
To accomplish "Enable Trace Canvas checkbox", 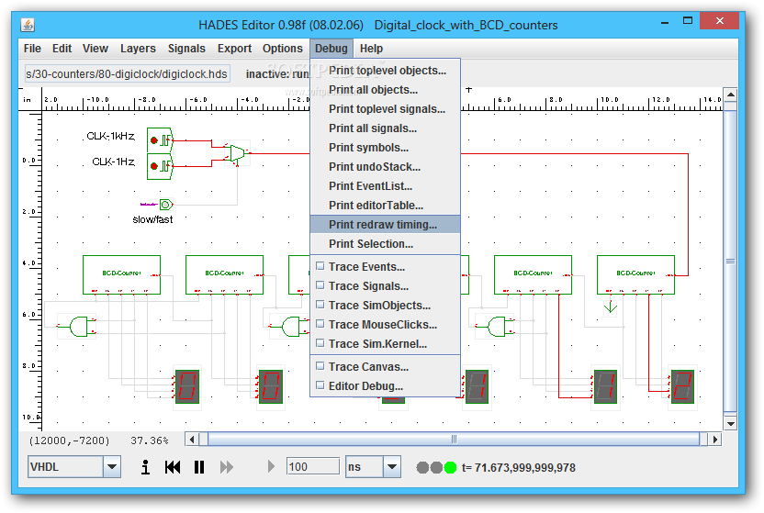I will click(x=320, y=366).
